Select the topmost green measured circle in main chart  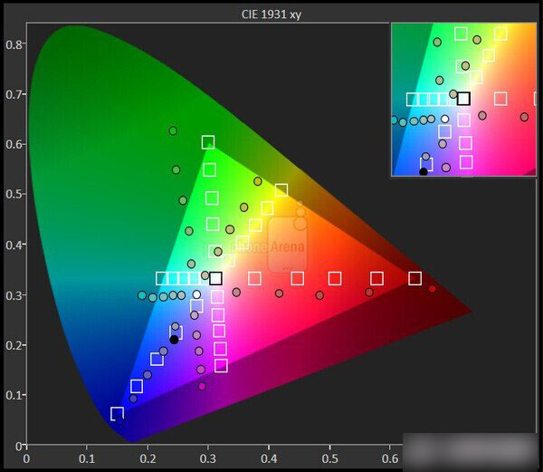(x=173, y=131)
